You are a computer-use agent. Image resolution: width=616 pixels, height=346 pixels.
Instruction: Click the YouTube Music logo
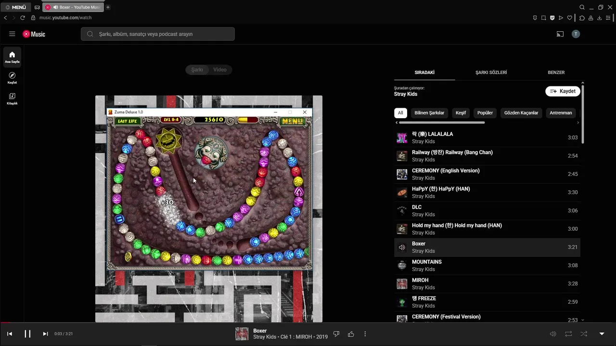34,34
